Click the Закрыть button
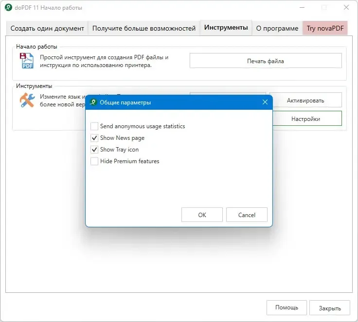 (330, 308)
